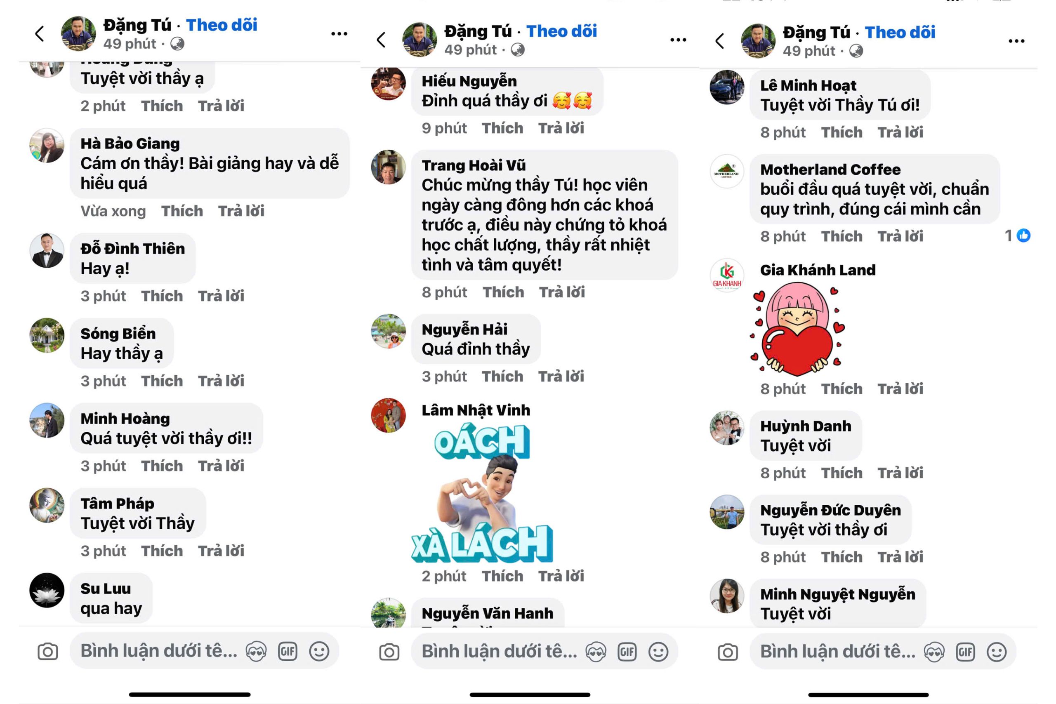
Task: Like Hà Bảo Giang's comment
Action: (x=182, y=211)
